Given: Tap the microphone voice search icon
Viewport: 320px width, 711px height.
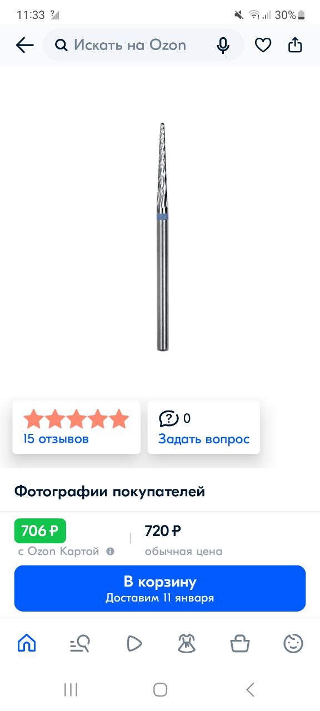Looking at the screenshot, I should tap(223, 46).
